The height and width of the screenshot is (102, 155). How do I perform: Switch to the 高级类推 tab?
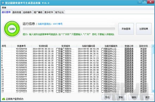pos(17,12)
